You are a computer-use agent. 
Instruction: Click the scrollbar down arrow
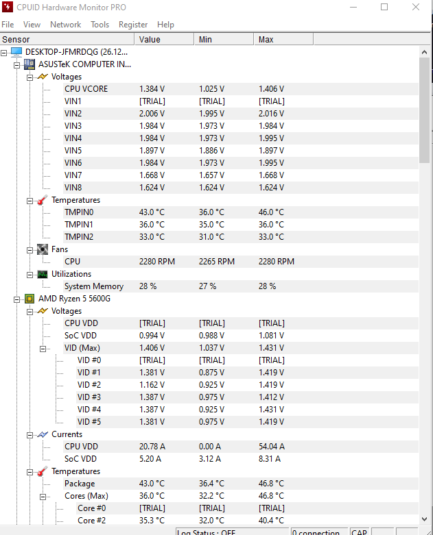(x=425, y=519)
